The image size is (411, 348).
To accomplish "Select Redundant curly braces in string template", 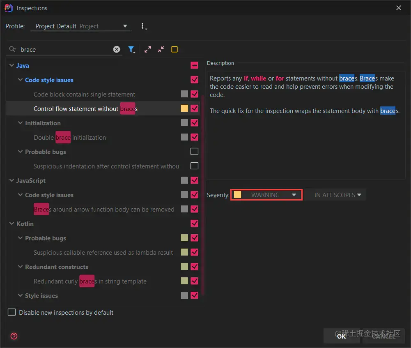I will click(x=103, y=281).
